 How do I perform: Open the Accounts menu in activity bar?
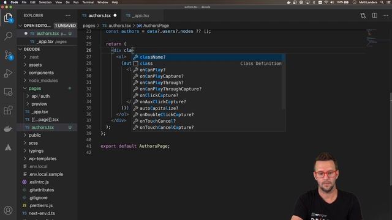[x=8, y=210]
